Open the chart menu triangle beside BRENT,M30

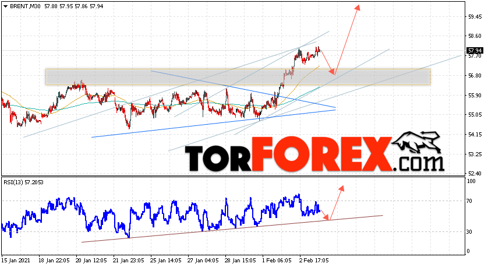[5, 6]
